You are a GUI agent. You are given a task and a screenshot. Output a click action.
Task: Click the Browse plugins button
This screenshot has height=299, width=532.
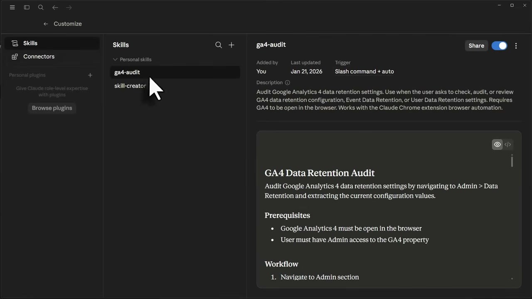[52, 108]
